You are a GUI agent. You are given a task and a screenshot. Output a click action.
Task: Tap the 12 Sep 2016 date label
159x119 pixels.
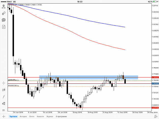[122, 112]
